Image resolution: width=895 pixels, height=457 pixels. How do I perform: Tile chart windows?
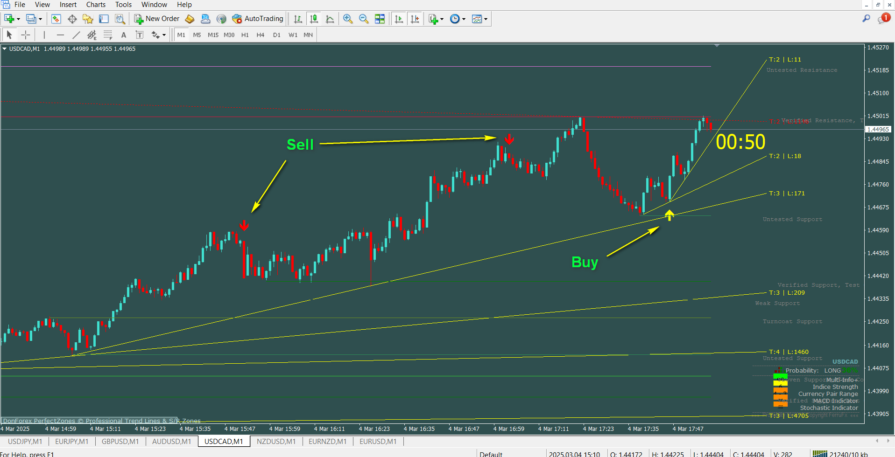380,19
